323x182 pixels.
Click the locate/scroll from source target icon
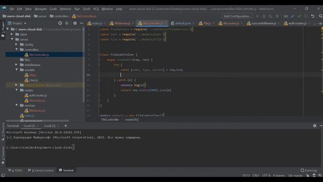[60, 23]
